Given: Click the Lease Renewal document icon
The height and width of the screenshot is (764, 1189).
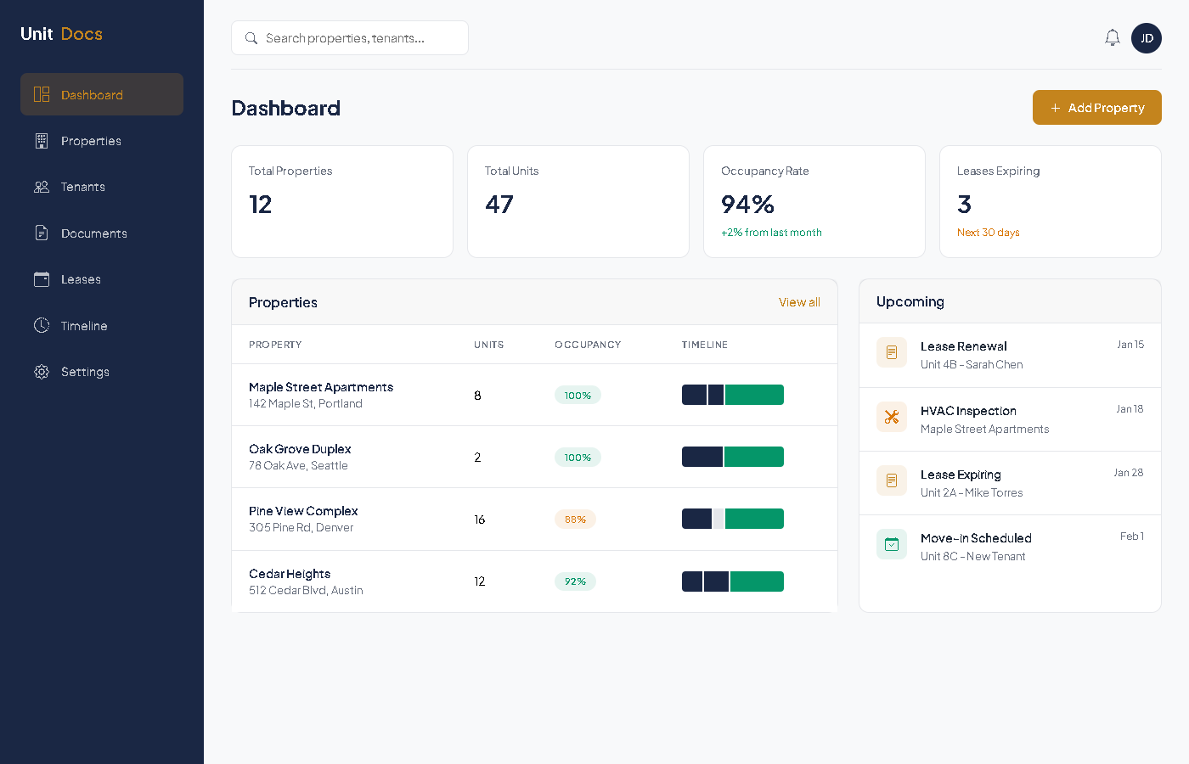Looking at the screenshot, I should click(x=891, y=352).
